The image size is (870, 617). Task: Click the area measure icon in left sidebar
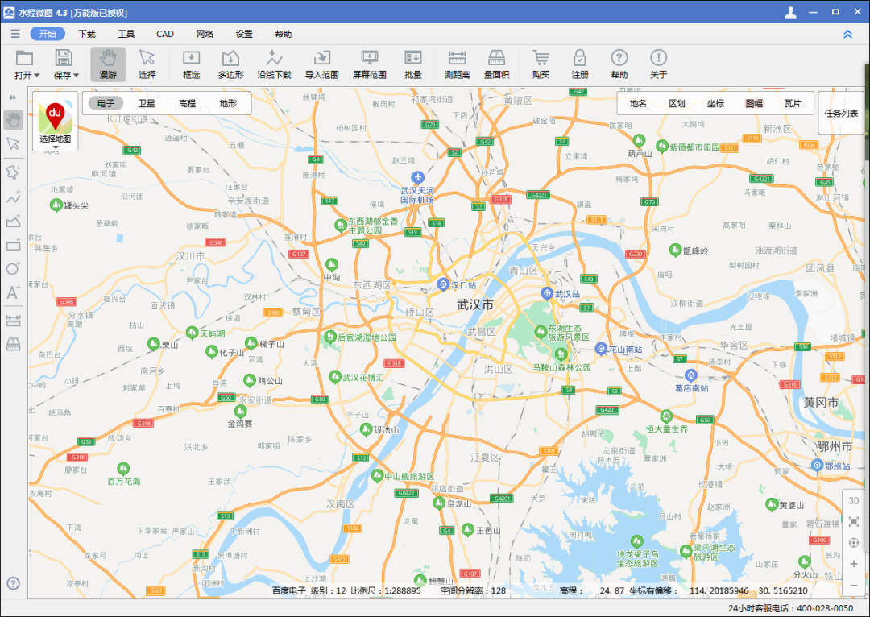14,345
